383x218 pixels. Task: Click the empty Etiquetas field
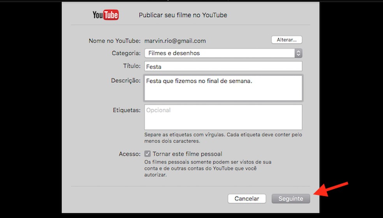pyautogui.click(x=223, y=117)
